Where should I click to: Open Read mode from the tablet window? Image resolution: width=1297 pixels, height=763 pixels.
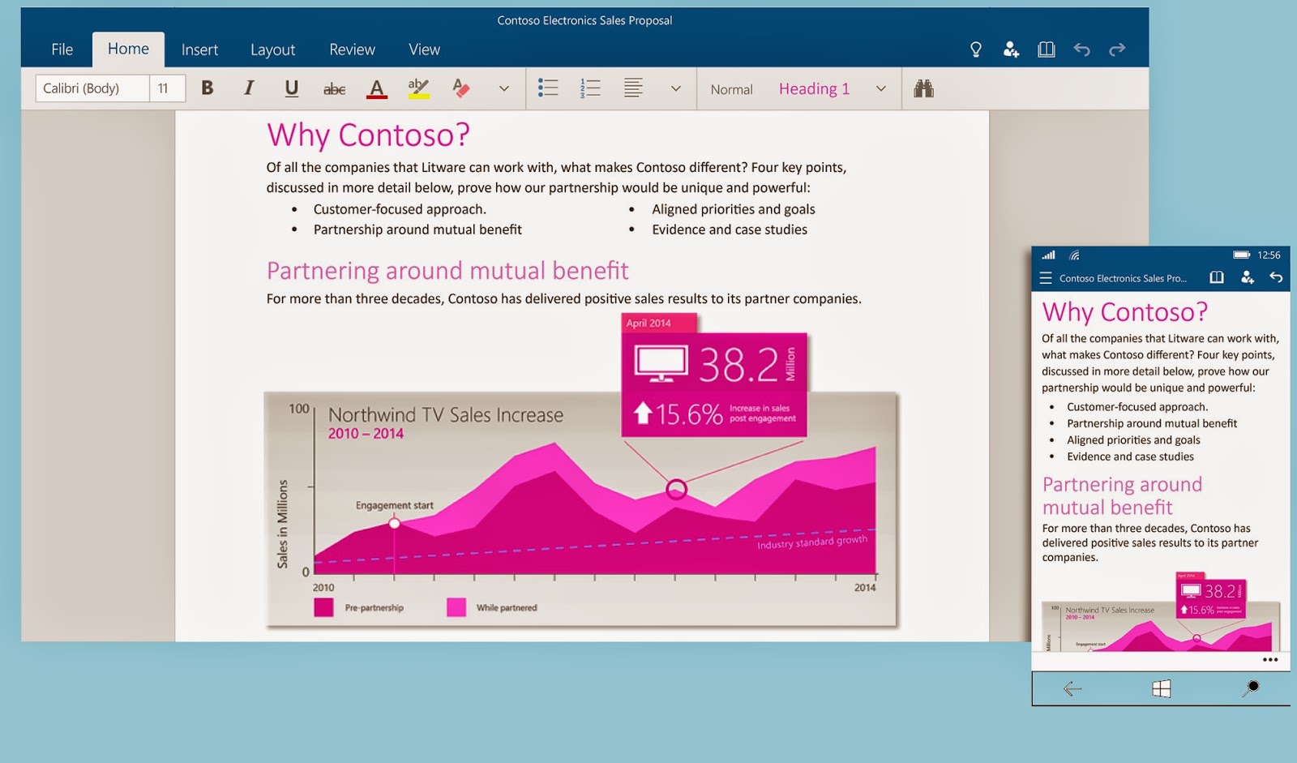point(1047,49)
